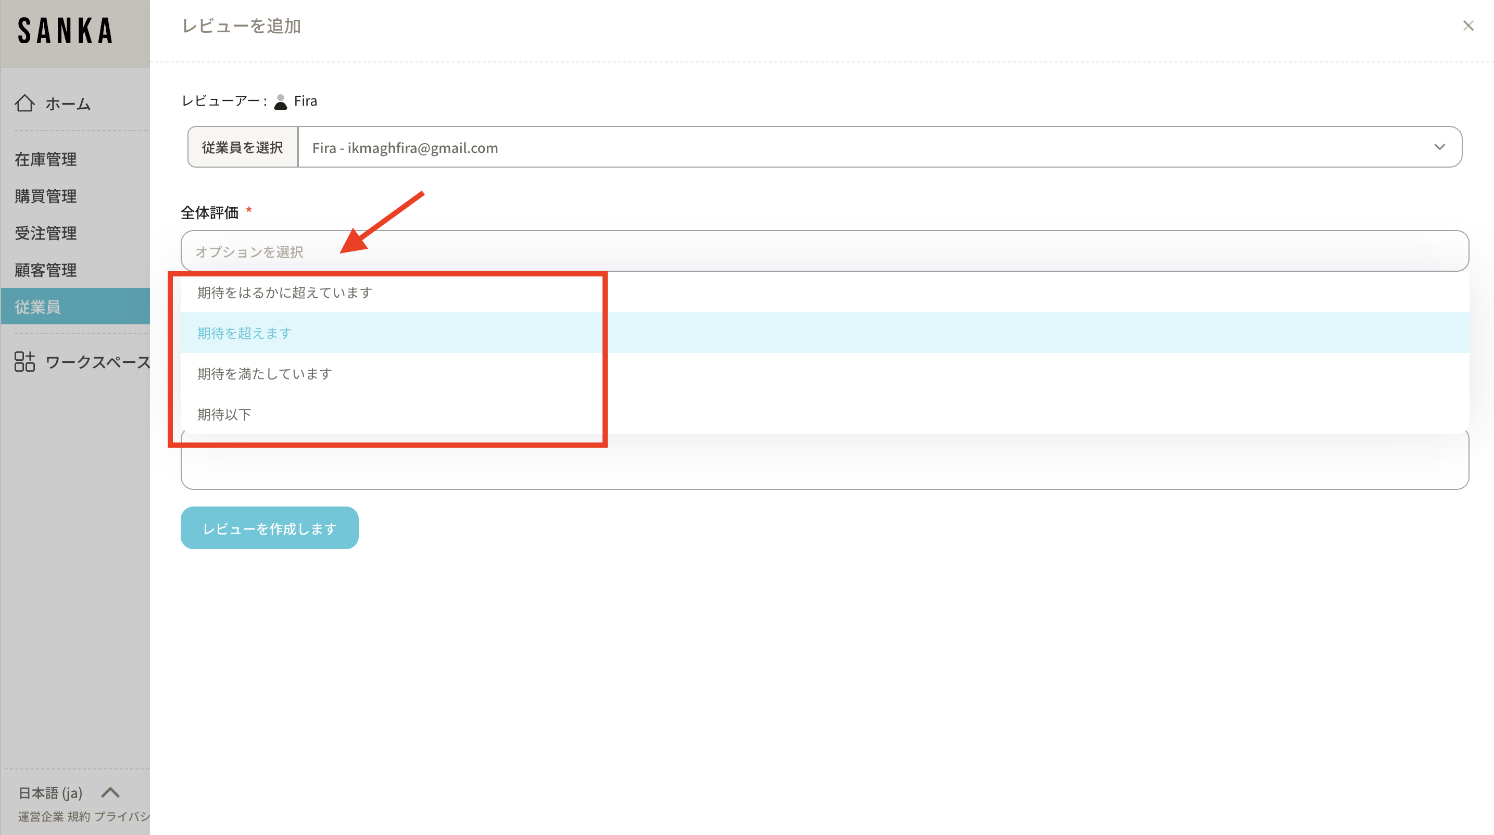Select 従業員 sidebar item
1494x835 pixels.
(37, 307)
